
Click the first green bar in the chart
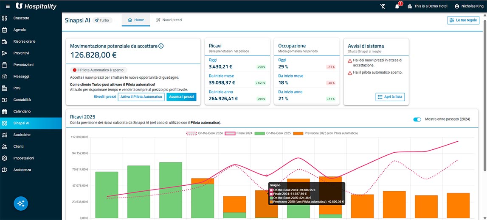107,195
